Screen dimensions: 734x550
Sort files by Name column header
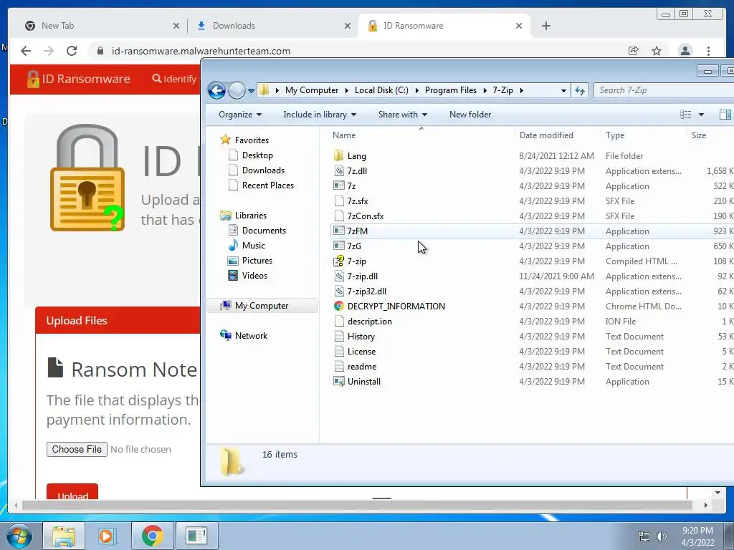pos(344,135)
